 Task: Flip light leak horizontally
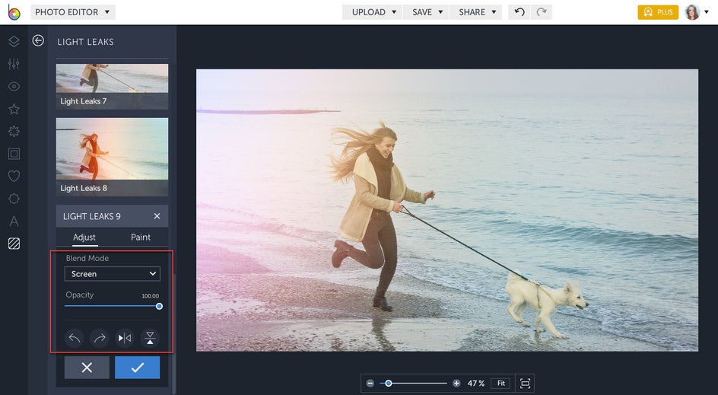click(125, 338)
